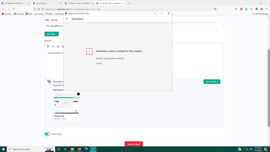Open the green WhatsApp extension icon
The height and width of the screenshot is (152, 270).
coord(247,9)
